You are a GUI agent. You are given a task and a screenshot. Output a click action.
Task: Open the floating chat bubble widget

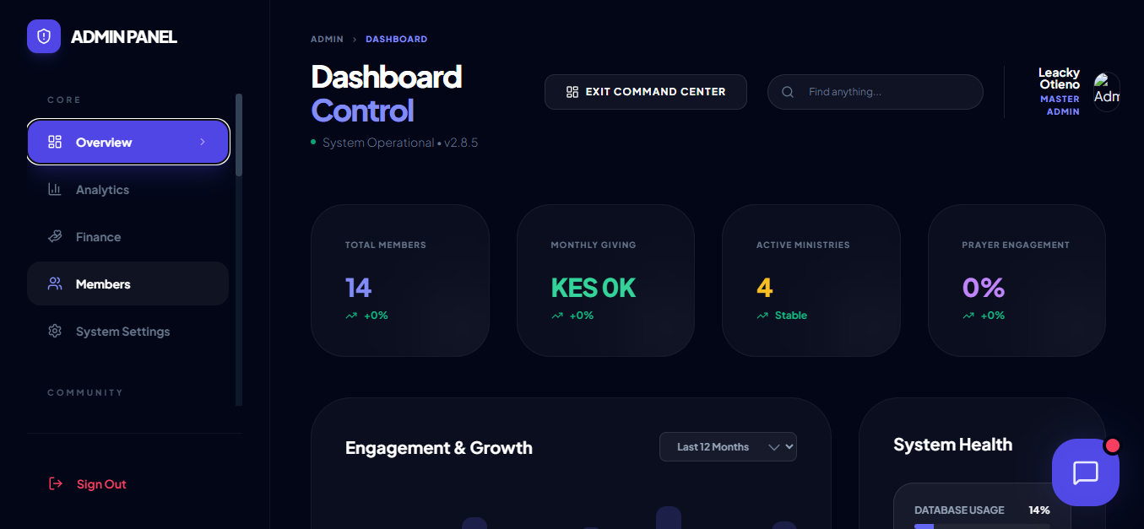[1085, 472]
